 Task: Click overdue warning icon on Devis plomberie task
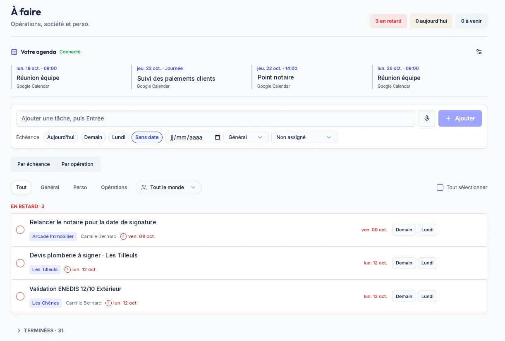pyautogui.click(x=67, y=269)
